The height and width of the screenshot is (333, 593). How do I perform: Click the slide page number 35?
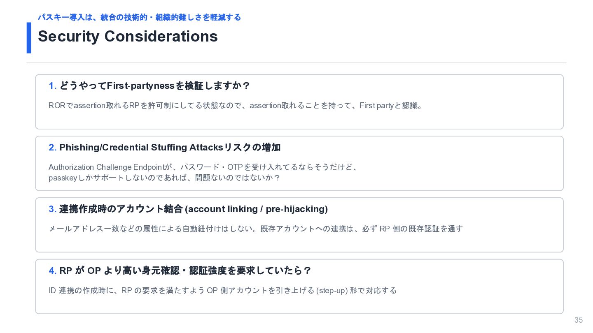pos(579,320)
